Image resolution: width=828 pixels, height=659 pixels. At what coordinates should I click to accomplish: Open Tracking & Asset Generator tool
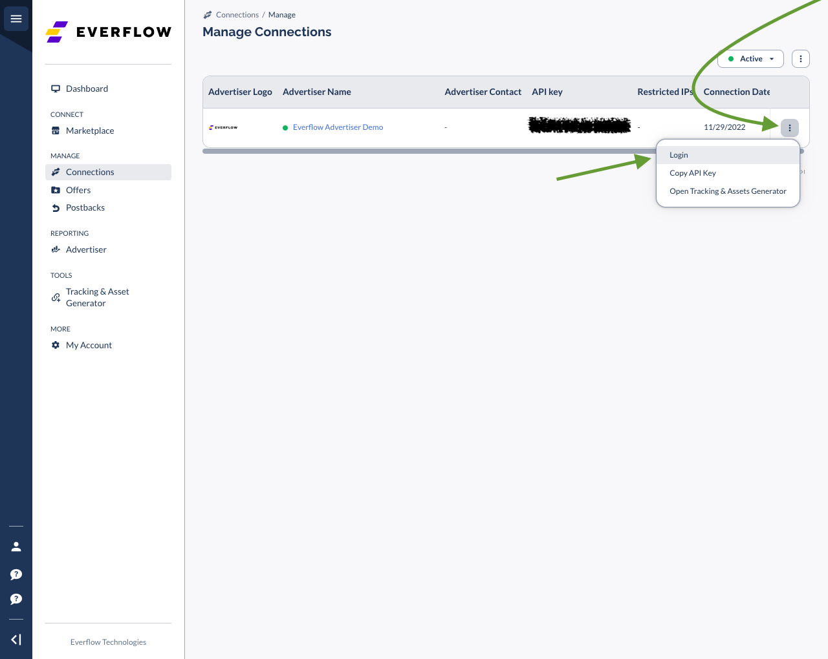[98, 298]
